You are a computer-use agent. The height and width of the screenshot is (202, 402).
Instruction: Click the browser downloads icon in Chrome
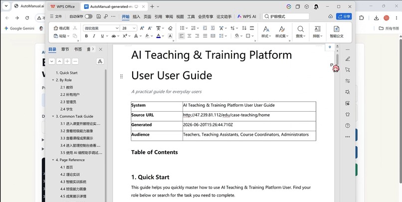pos(376,17)
